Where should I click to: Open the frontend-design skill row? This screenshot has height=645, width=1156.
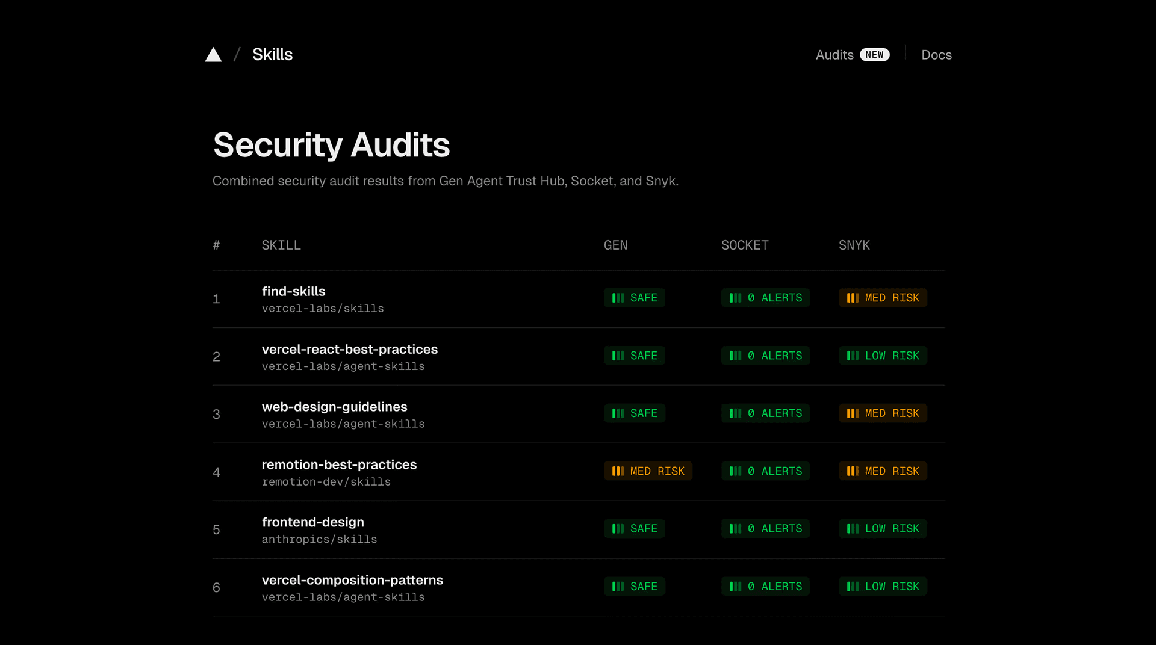pos(312,522)
